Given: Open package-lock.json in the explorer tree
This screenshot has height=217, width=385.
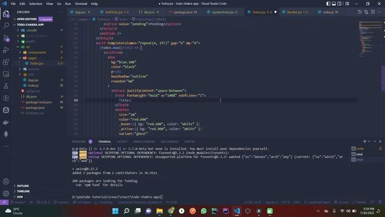Looking at the screenshot, I should 38,102.
